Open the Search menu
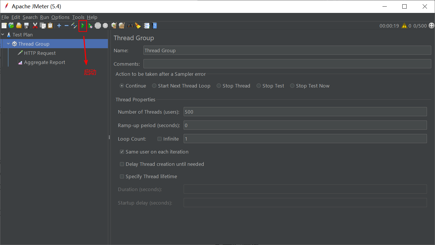Image resolution: width=435 pixels, height=245 pixels. tap(30, 17)
